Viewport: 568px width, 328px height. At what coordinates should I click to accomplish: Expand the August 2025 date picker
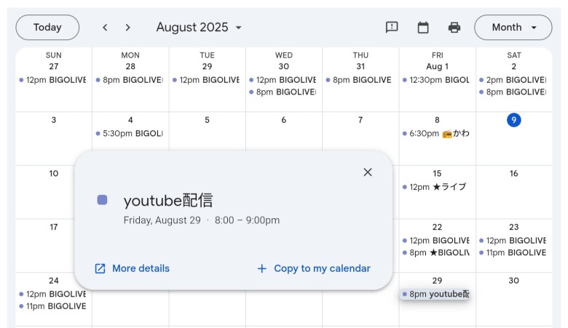199,28
